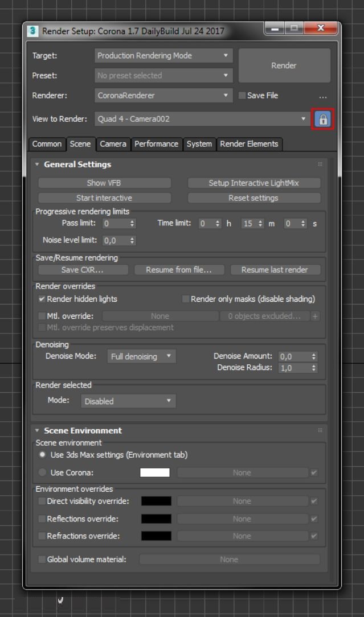Click the Reset settings button
This screenshot has width=364, height=617.
click(x=253, y=198)
